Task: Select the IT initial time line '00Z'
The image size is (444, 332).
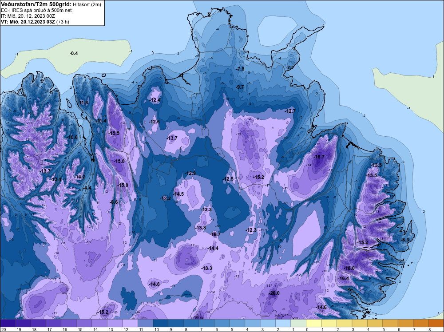Action: pos(28,16)
